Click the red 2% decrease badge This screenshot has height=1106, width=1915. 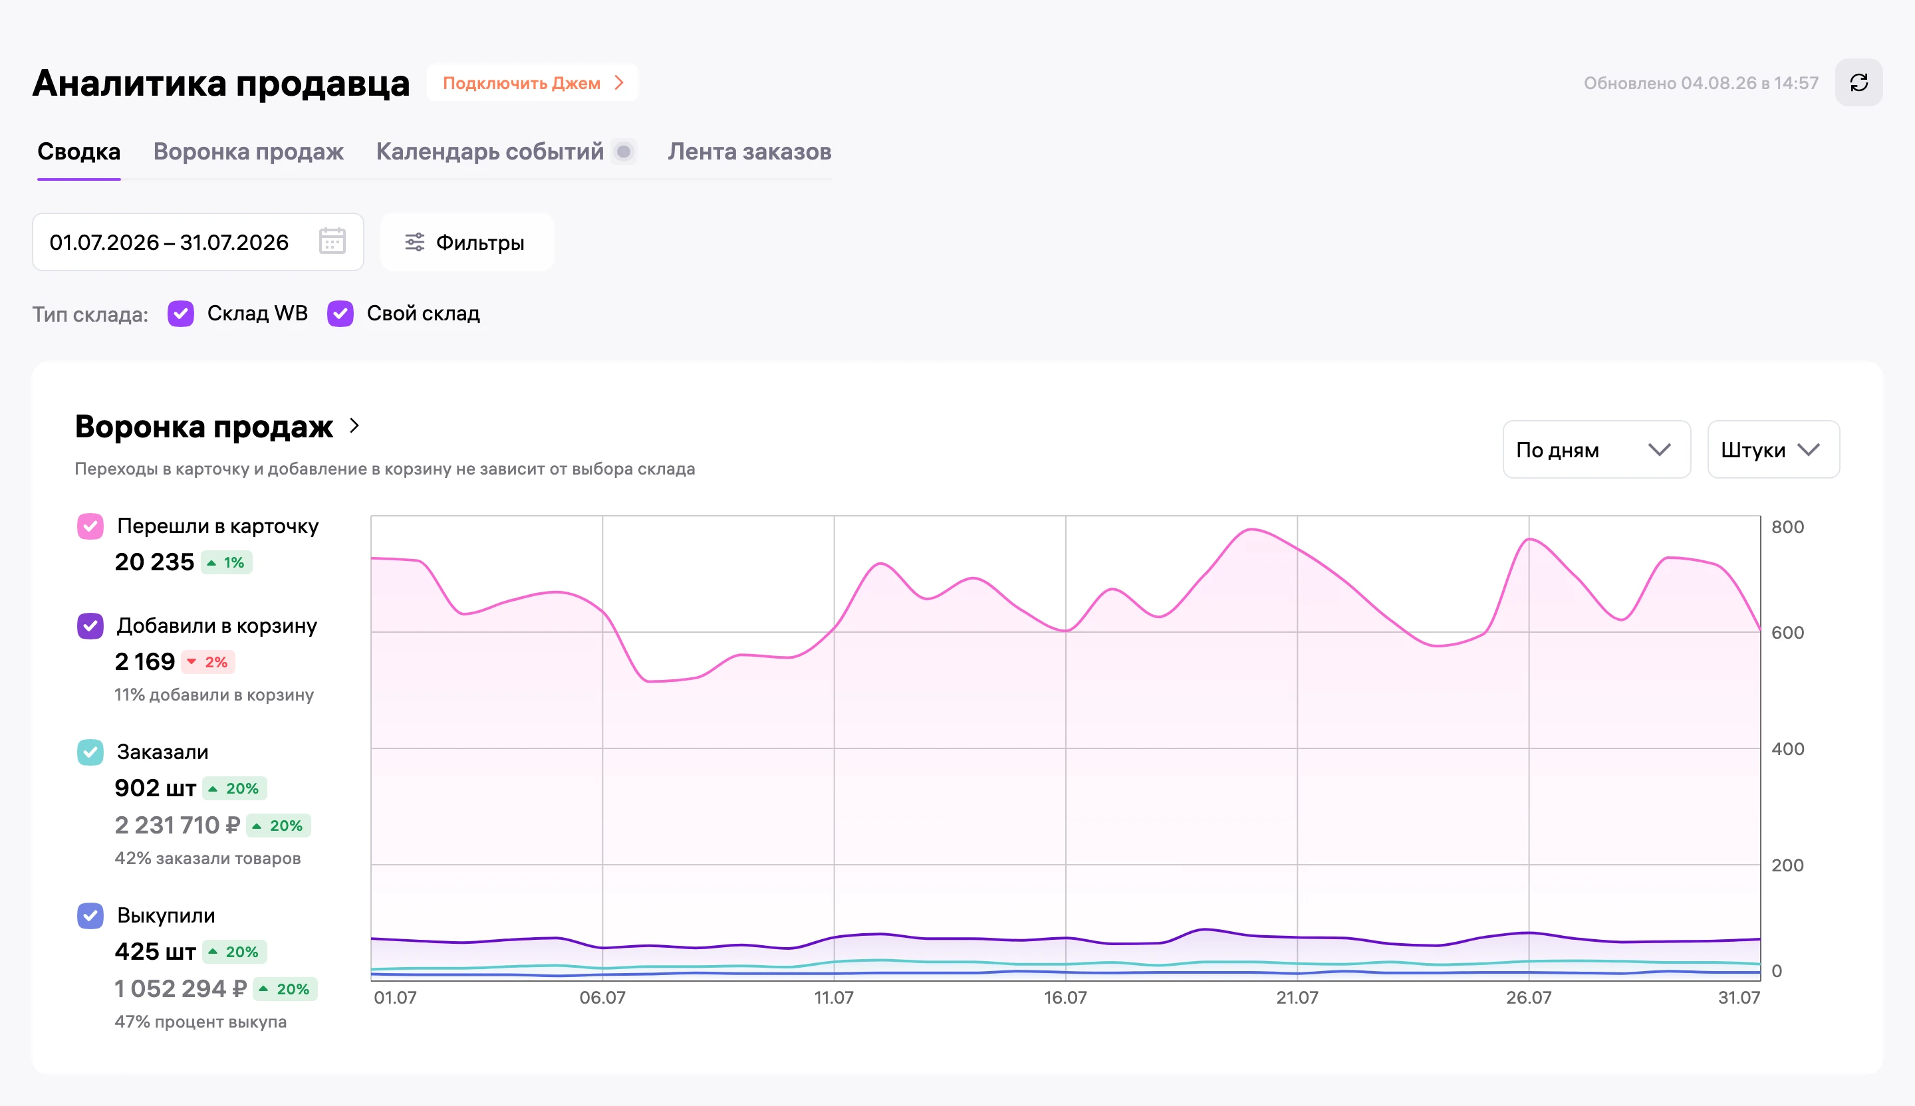click(x=207, y=663)
